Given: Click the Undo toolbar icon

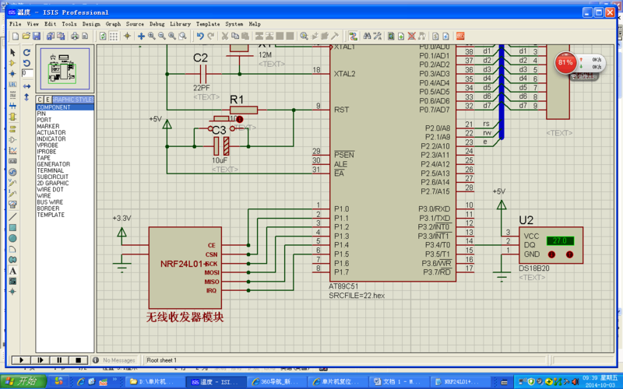Looking at the screenshot, I should [x=200, y=36].
